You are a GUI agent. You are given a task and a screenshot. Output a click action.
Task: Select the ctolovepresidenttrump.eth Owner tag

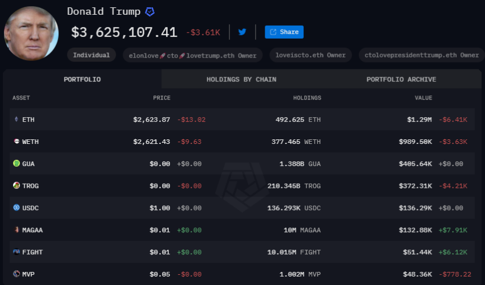[422, 55]
